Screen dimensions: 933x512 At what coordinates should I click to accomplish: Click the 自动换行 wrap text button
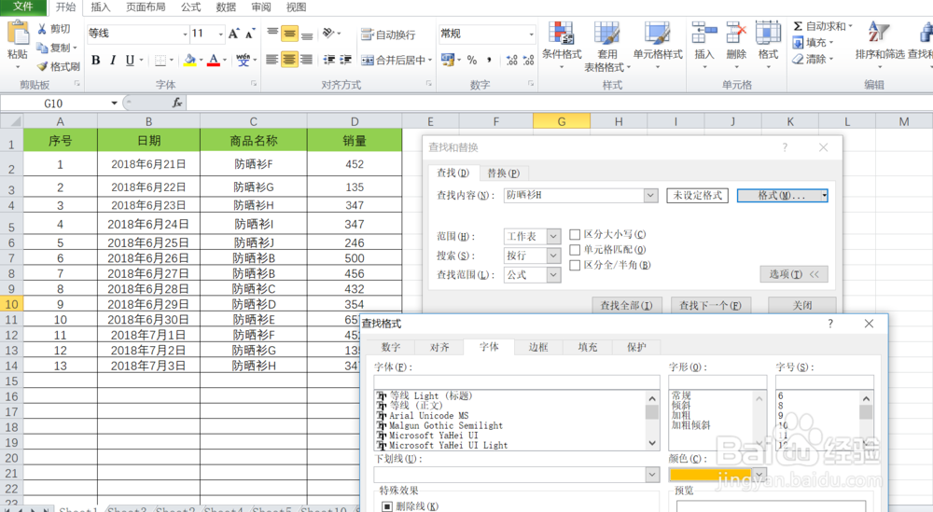[x=388, y=35]
